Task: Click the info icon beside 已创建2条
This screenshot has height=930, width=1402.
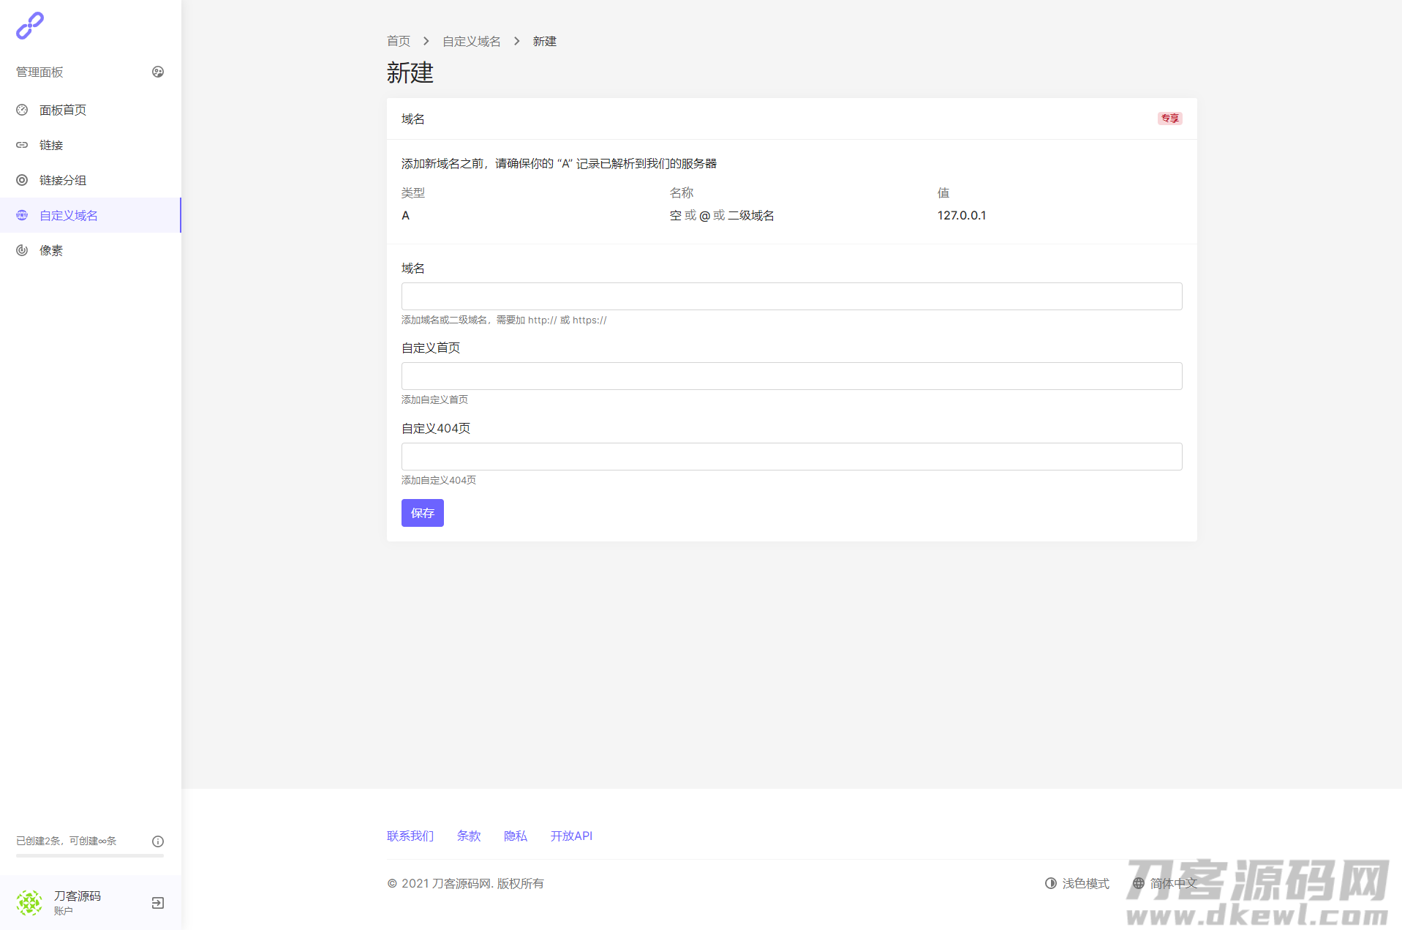Action: pos(158,841)
